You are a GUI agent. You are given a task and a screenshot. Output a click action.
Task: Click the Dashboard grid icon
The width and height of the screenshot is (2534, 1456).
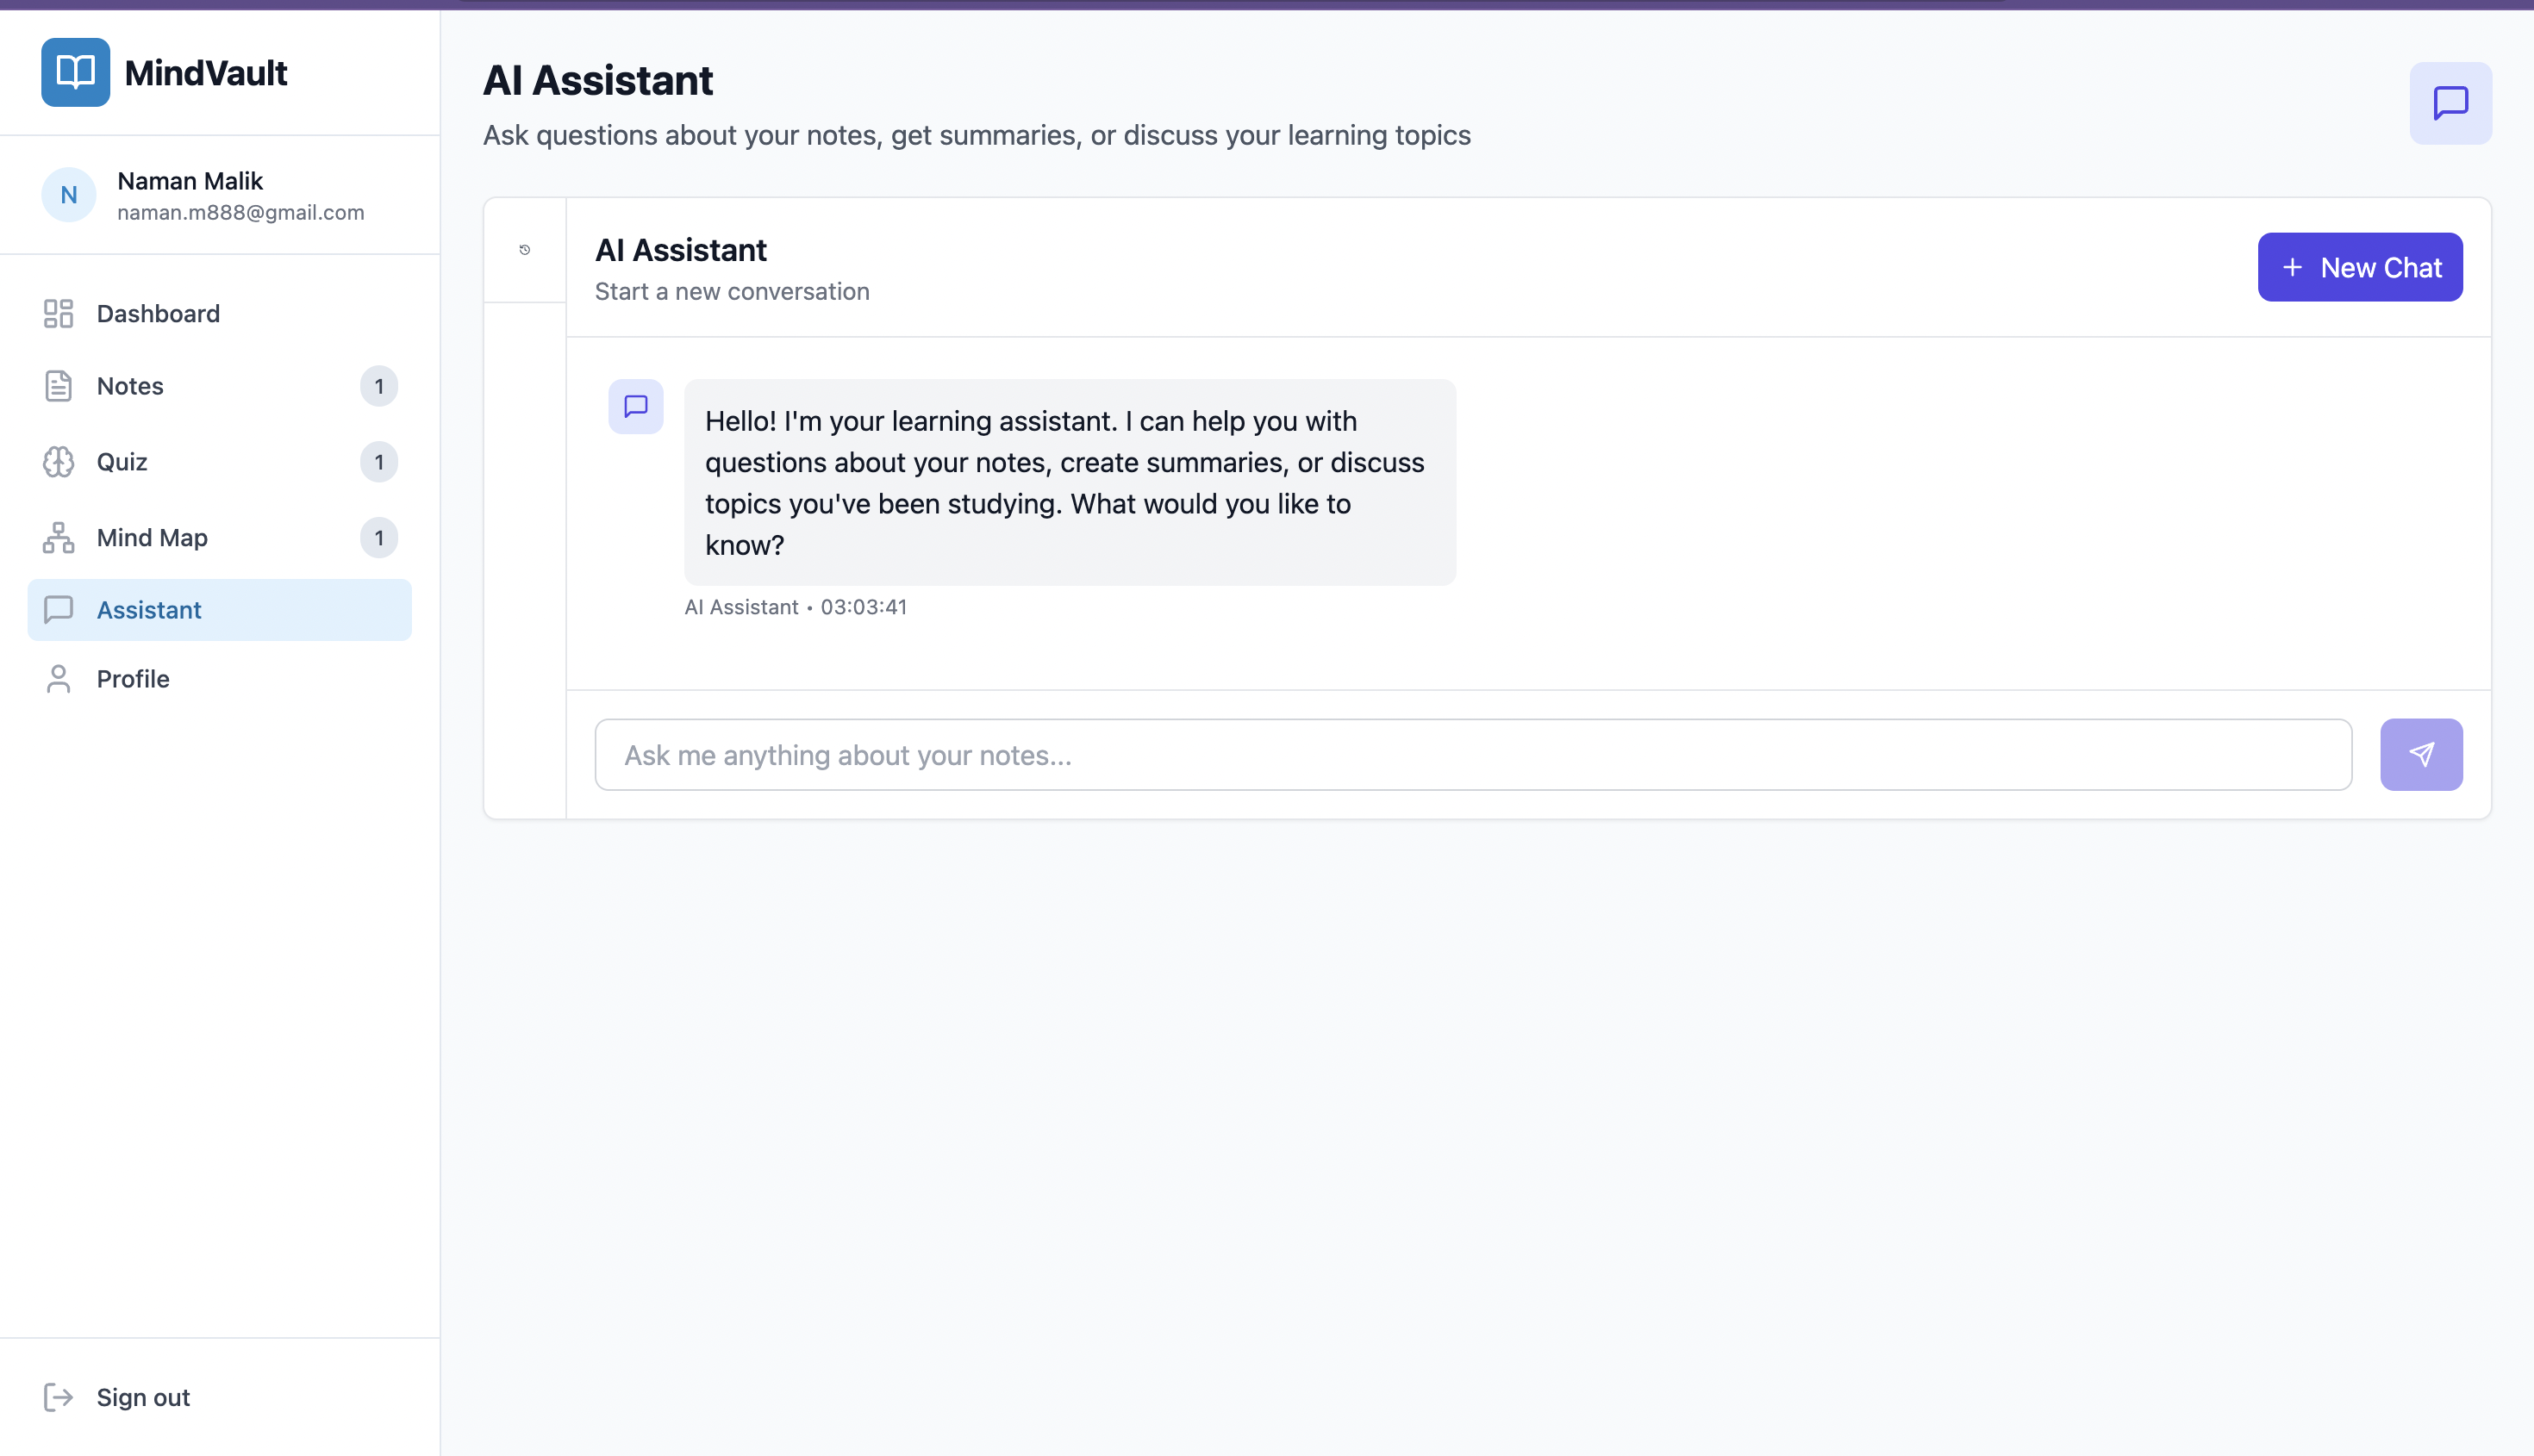(x=58, y=314)
